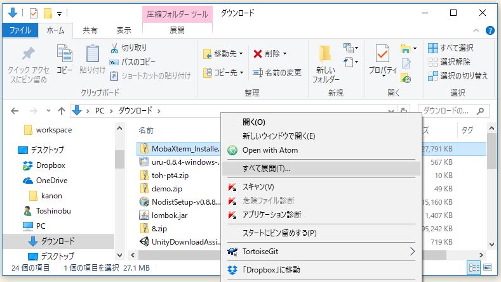The width and height of the screenshot is (501, 282).
Task: Expand the TortoiseGit submenu
Action: (321, 252)
